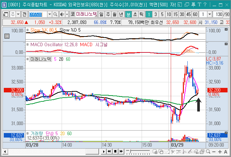Close the MACD Oscillator pane

click(x=226, y=44)
